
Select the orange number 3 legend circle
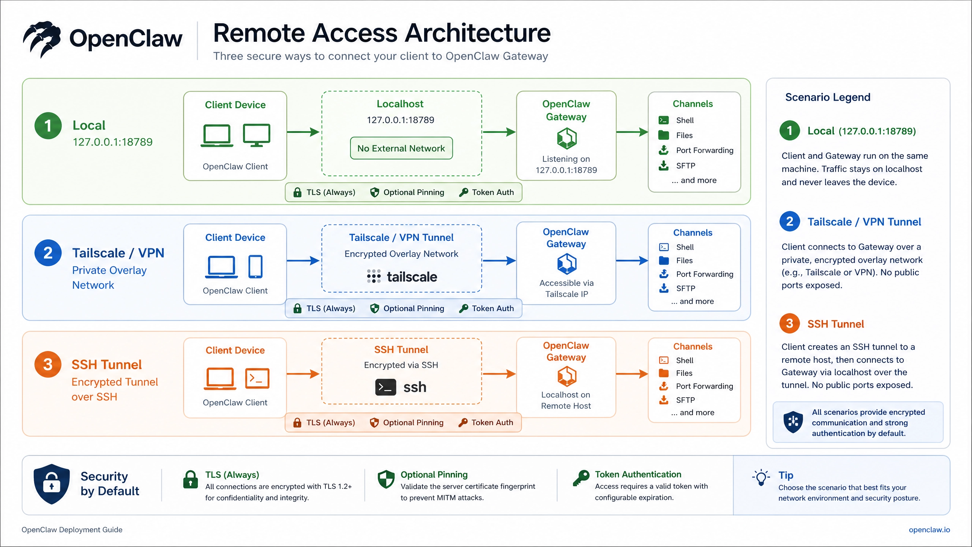[789, 323]
